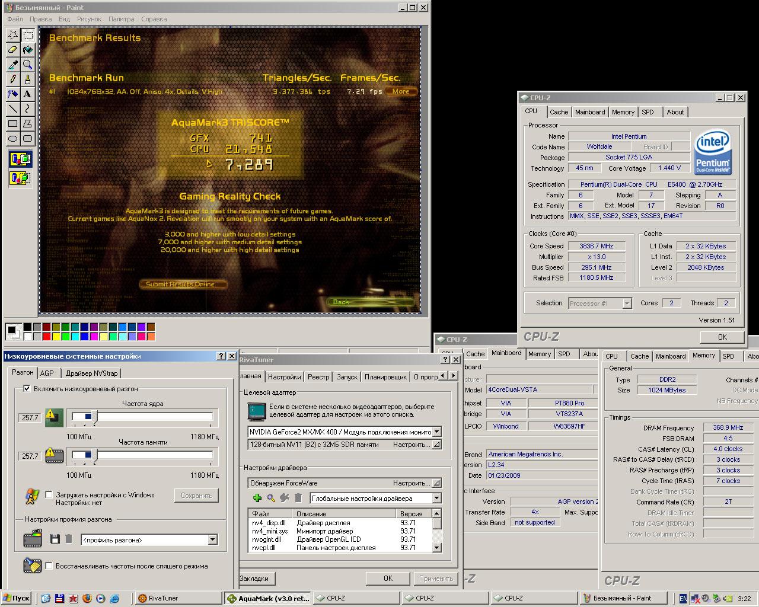Enable 'Загружать настройки с Windows' checkbox

[x=49, y=495]
